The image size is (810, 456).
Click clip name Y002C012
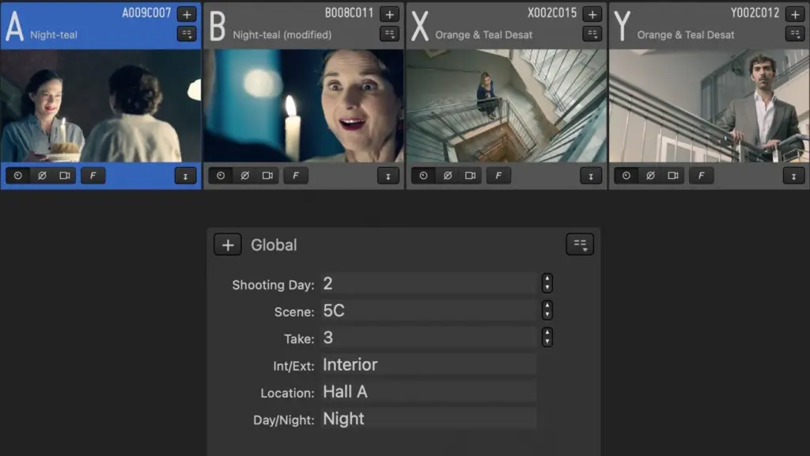coord(755,13)
